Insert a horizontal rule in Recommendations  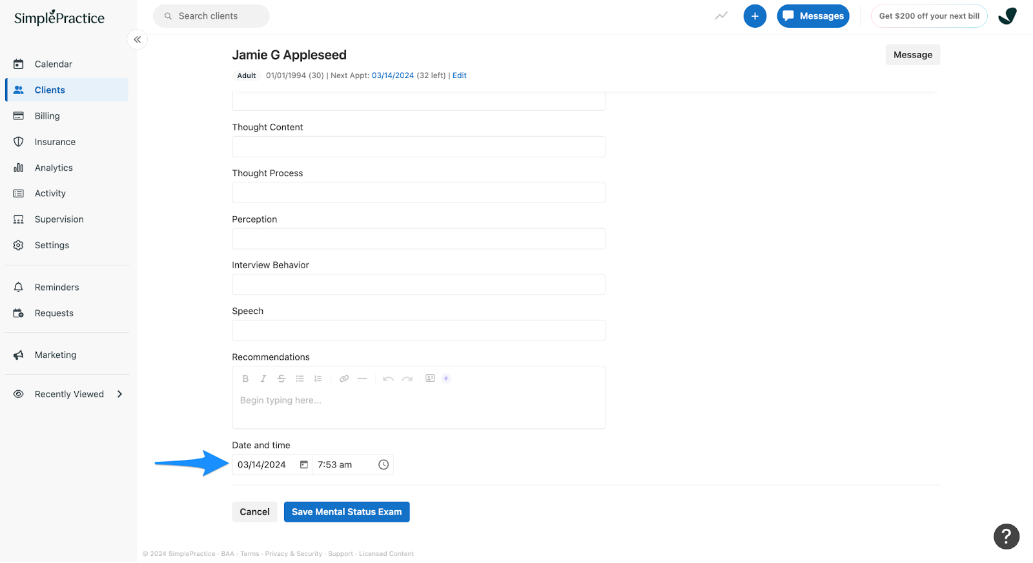click(362, 379)
